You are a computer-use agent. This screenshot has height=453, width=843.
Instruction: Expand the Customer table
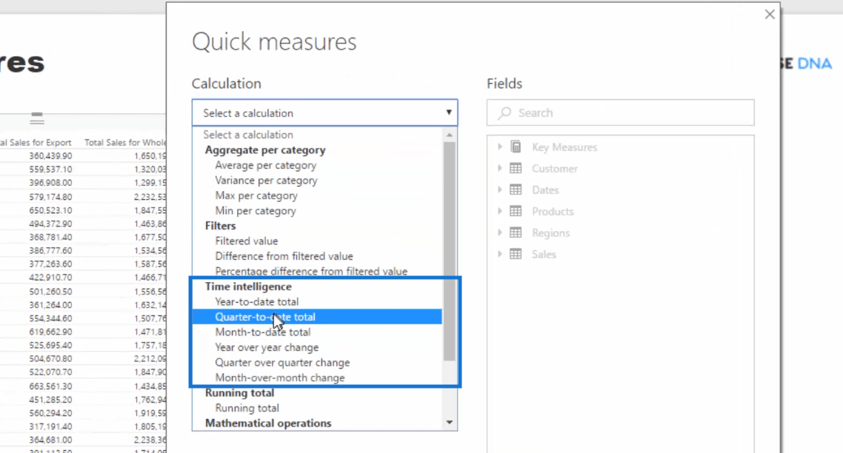pyautogui.click(x=499, y=168)
